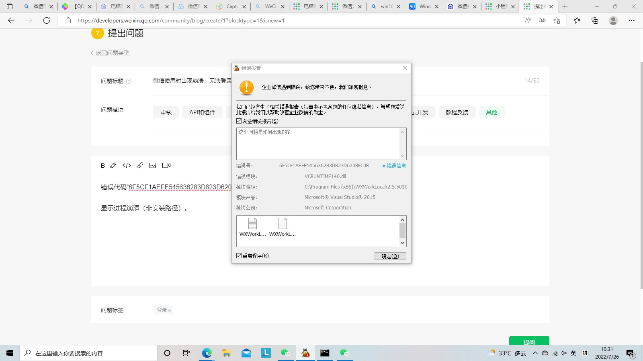The width and height of the screenshot is (643, 361).
Task: Add this page to favorites
Action: (557, 20)
